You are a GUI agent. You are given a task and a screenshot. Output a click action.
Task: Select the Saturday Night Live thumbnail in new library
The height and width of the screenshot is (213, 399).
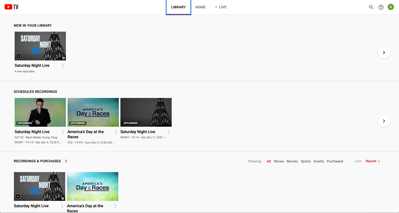tap(40, 46)
